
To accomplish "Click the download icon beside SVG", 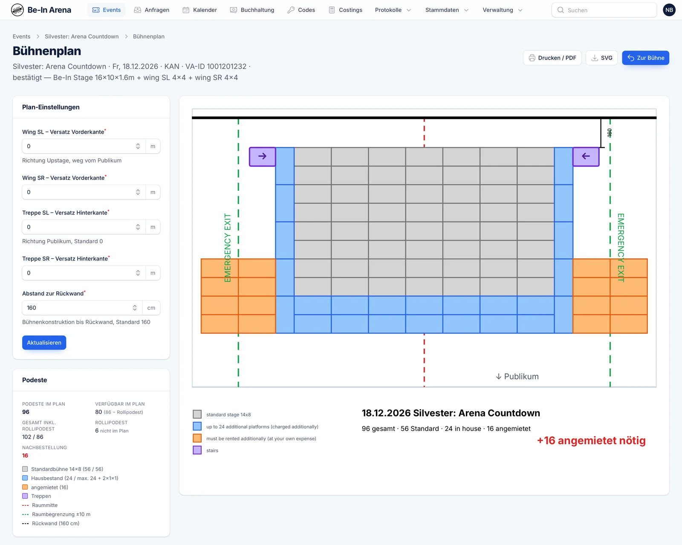I will click(595, 58).
